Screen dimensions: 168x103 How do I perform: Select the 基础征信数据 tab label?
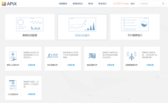click(30, 35)
